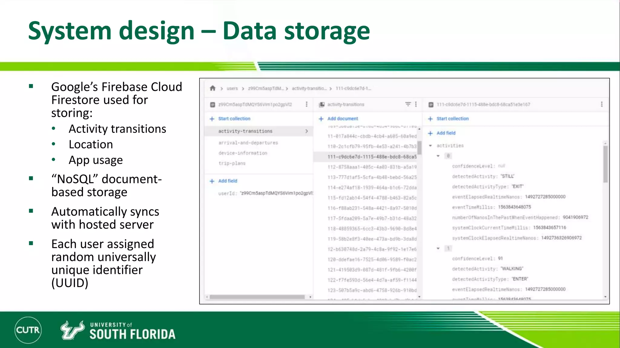Click the plus icon beside Add document
This screenshot has width=620, height=348.
[x=321, y=119]
